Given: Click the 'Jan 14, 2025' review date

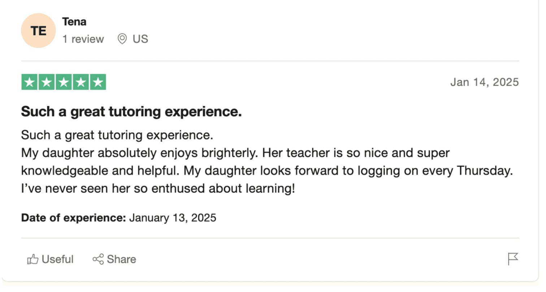Looking at the screenshot, I should click(x=484, y=82).
